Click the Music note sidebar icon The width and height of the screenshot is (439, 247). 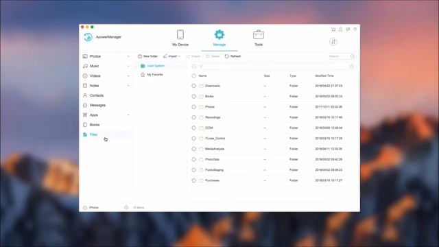click(85, 66)
